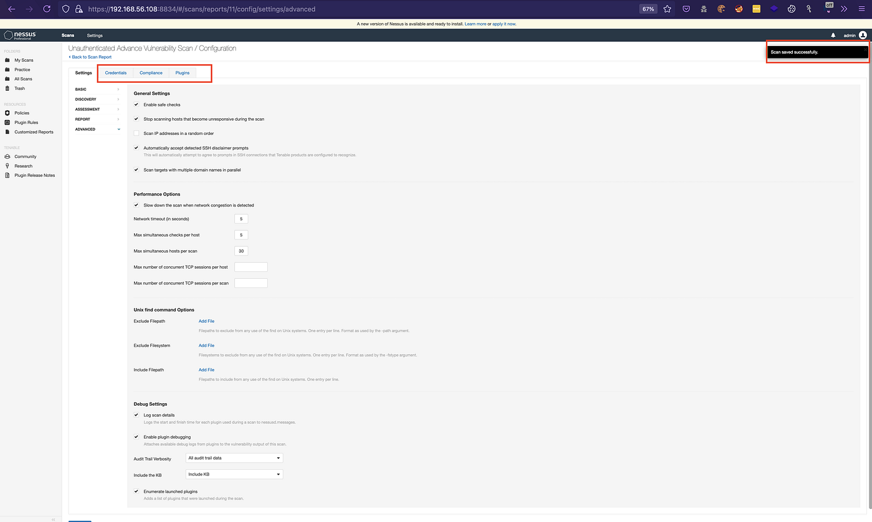Expand the BASIC settings section
This screenshot has height=522, width=872.
(x=97, y=90)
